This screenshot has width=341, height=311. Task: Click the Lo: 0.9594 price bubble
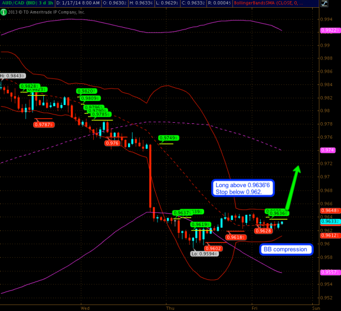point(203,254)
